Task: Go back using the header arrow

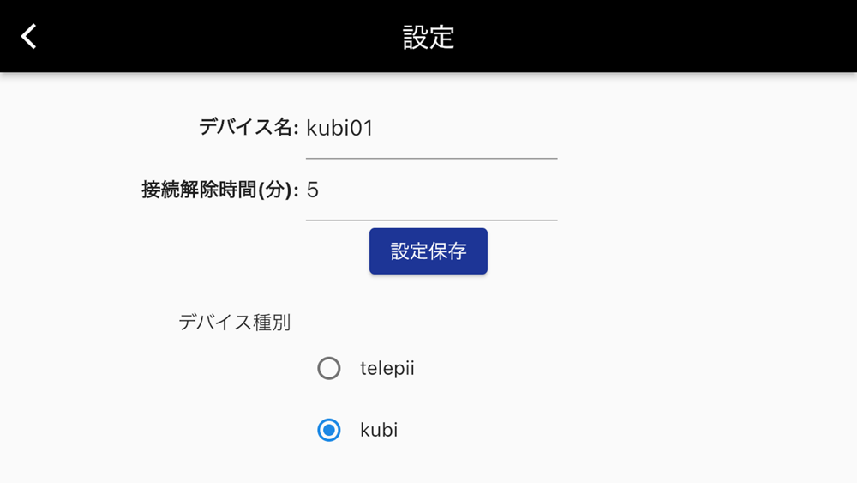Action: (29, 36)
